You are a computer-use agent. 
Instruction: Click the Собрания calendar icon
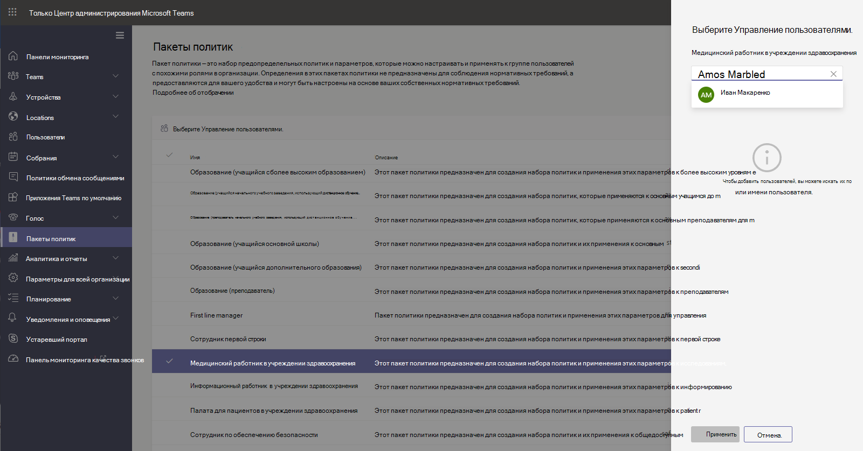[13, 157]
